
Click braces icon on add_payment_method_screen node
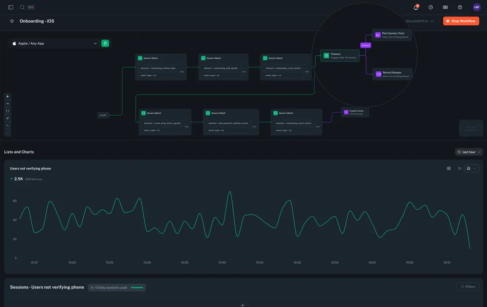coord(208,113)
